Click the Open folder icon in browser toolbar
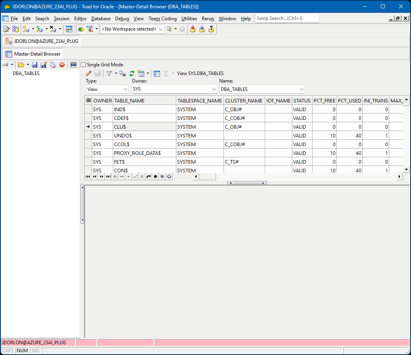This screenshot has height=355, width=411. pos(21,64)
